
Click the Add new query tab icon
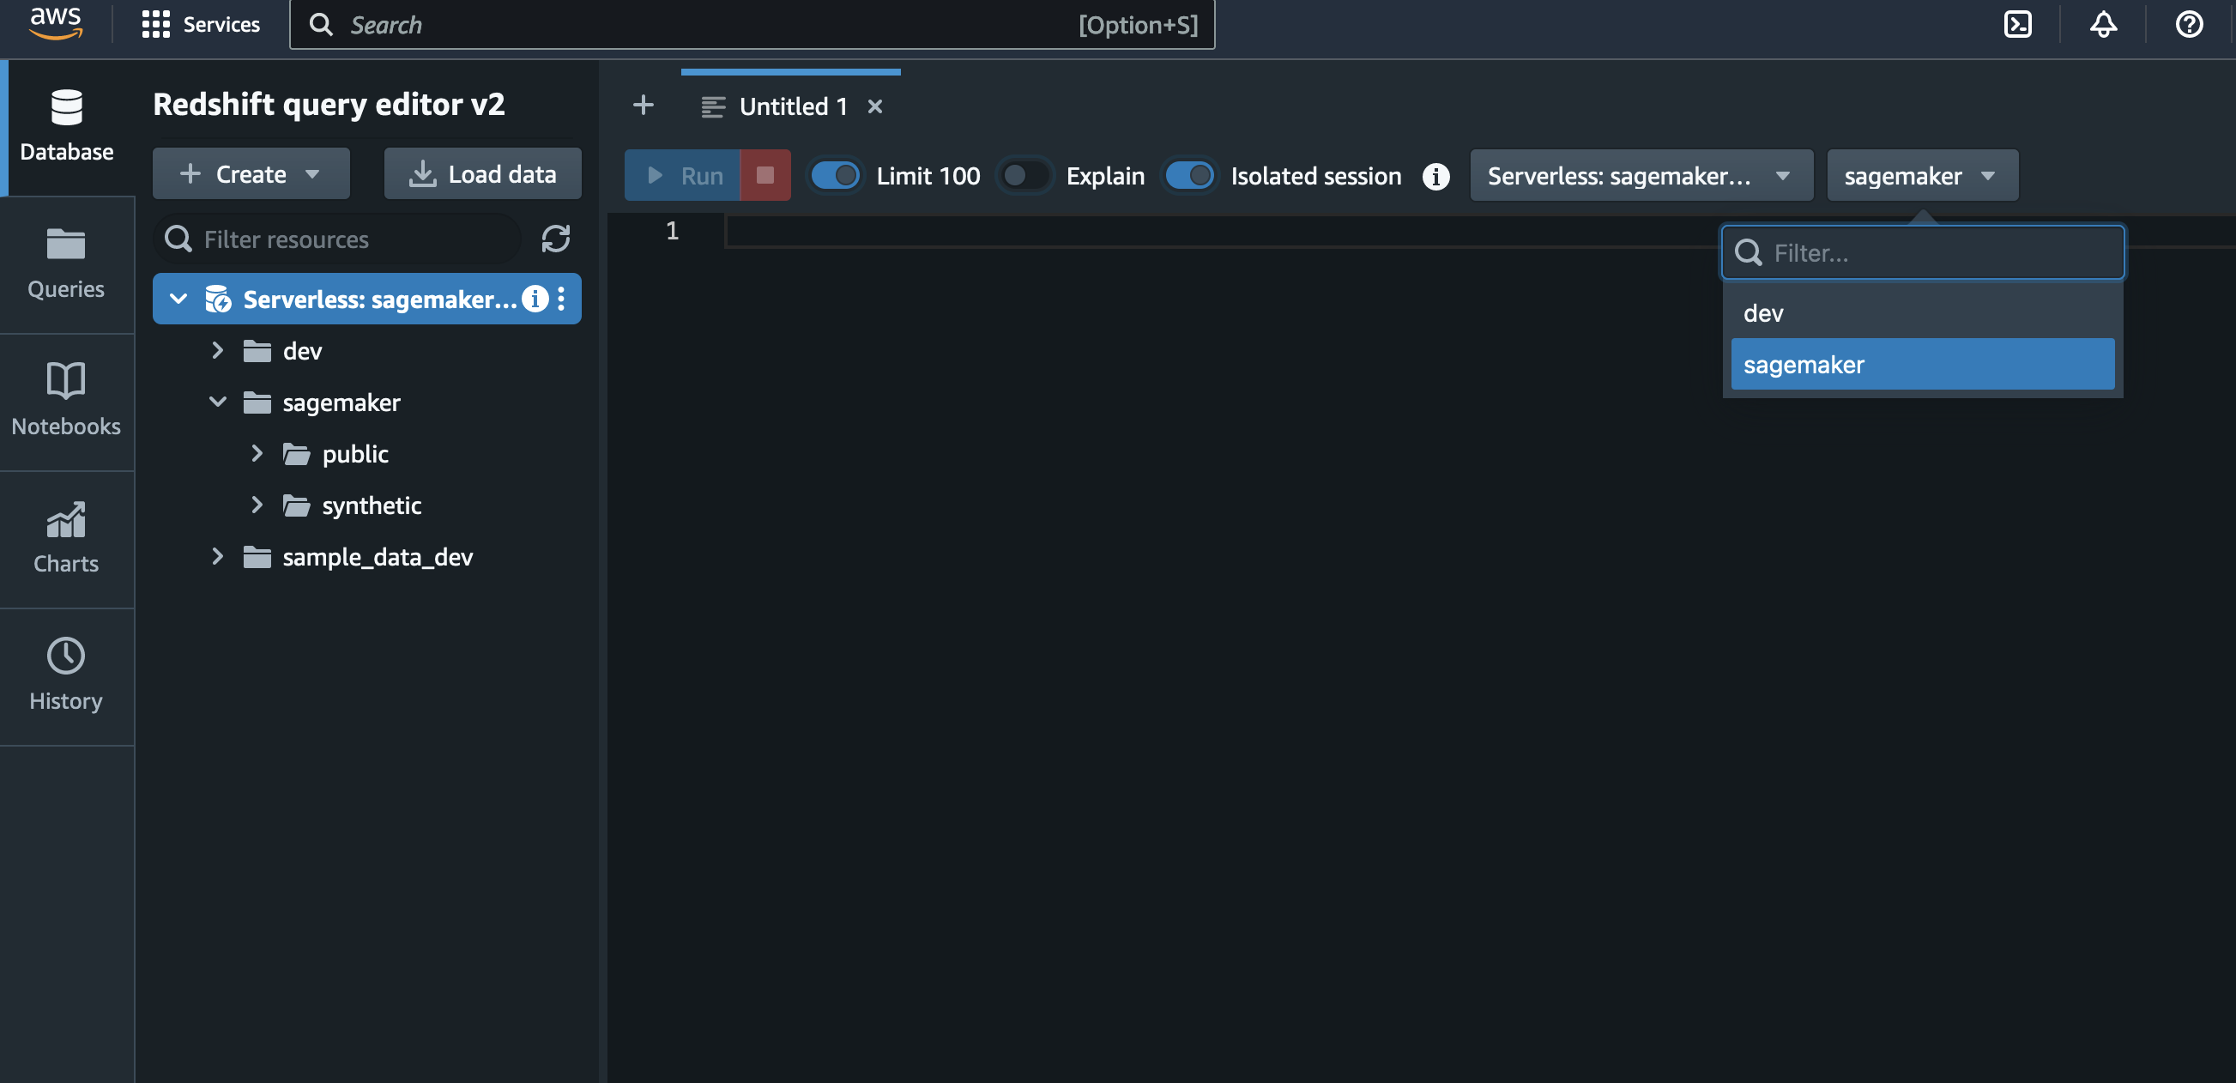click(644, 104)
